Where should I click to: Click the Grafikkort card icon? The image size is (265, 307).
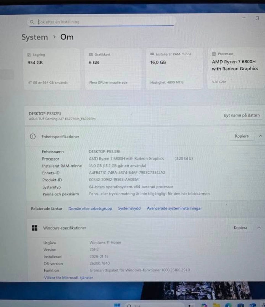(91, 54)
